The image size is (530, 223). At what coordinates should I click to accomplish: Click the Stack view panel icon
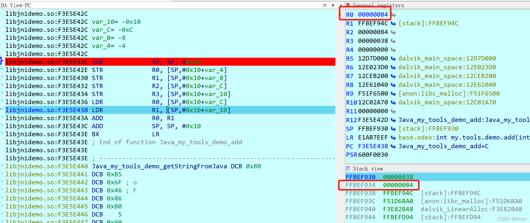pyautogui.click(x=348, y=168)
